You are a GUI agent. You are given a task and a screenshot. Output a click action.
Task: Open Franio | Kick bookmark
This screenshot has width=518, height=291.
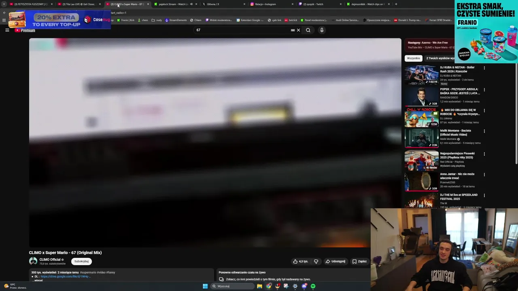pos(126,20)
